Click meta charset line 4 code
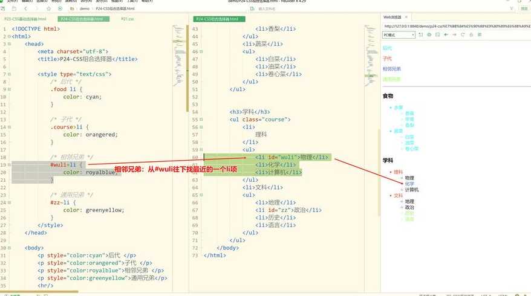This screenshot has width=531, height=296. [x=73, y=51]
